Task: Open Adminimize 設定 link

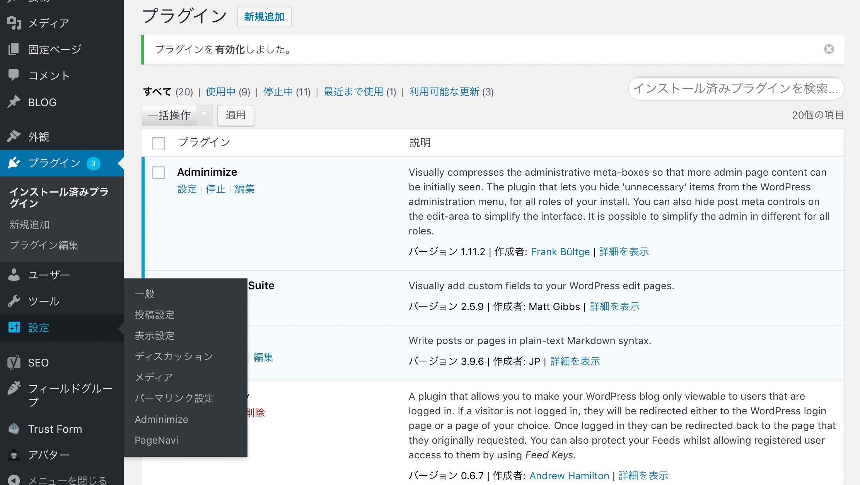Action: (x=187, y=189)
